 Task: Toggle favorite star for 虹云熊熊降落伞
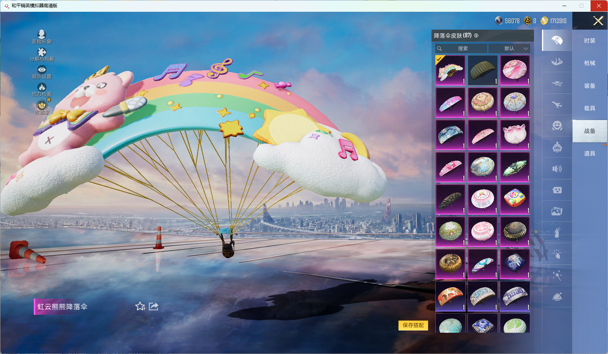[140, 307]
